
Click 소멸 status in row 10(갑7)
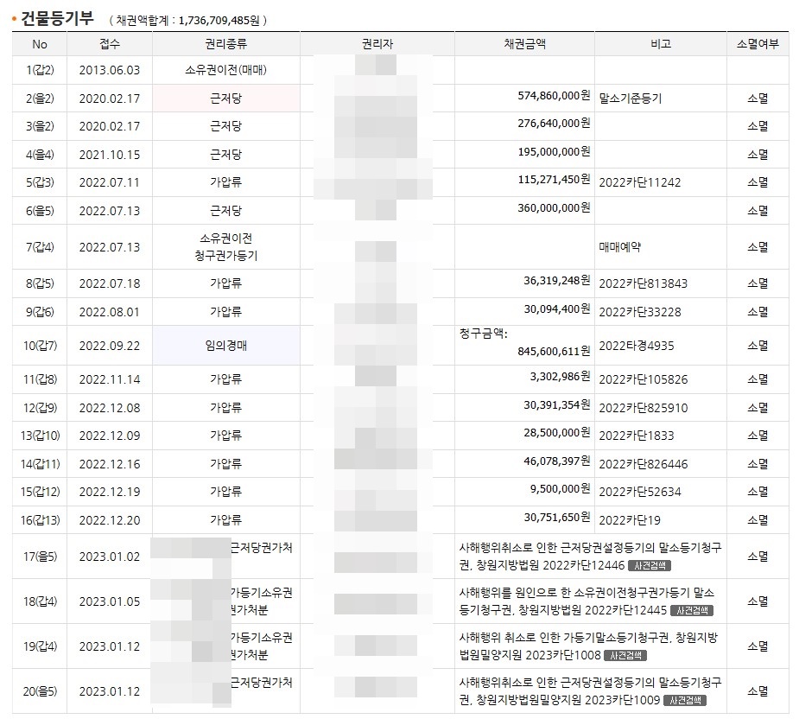tap(758, 346)
